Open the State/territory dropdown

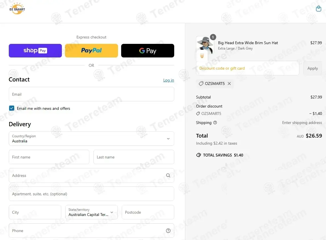tap(91, 212)
